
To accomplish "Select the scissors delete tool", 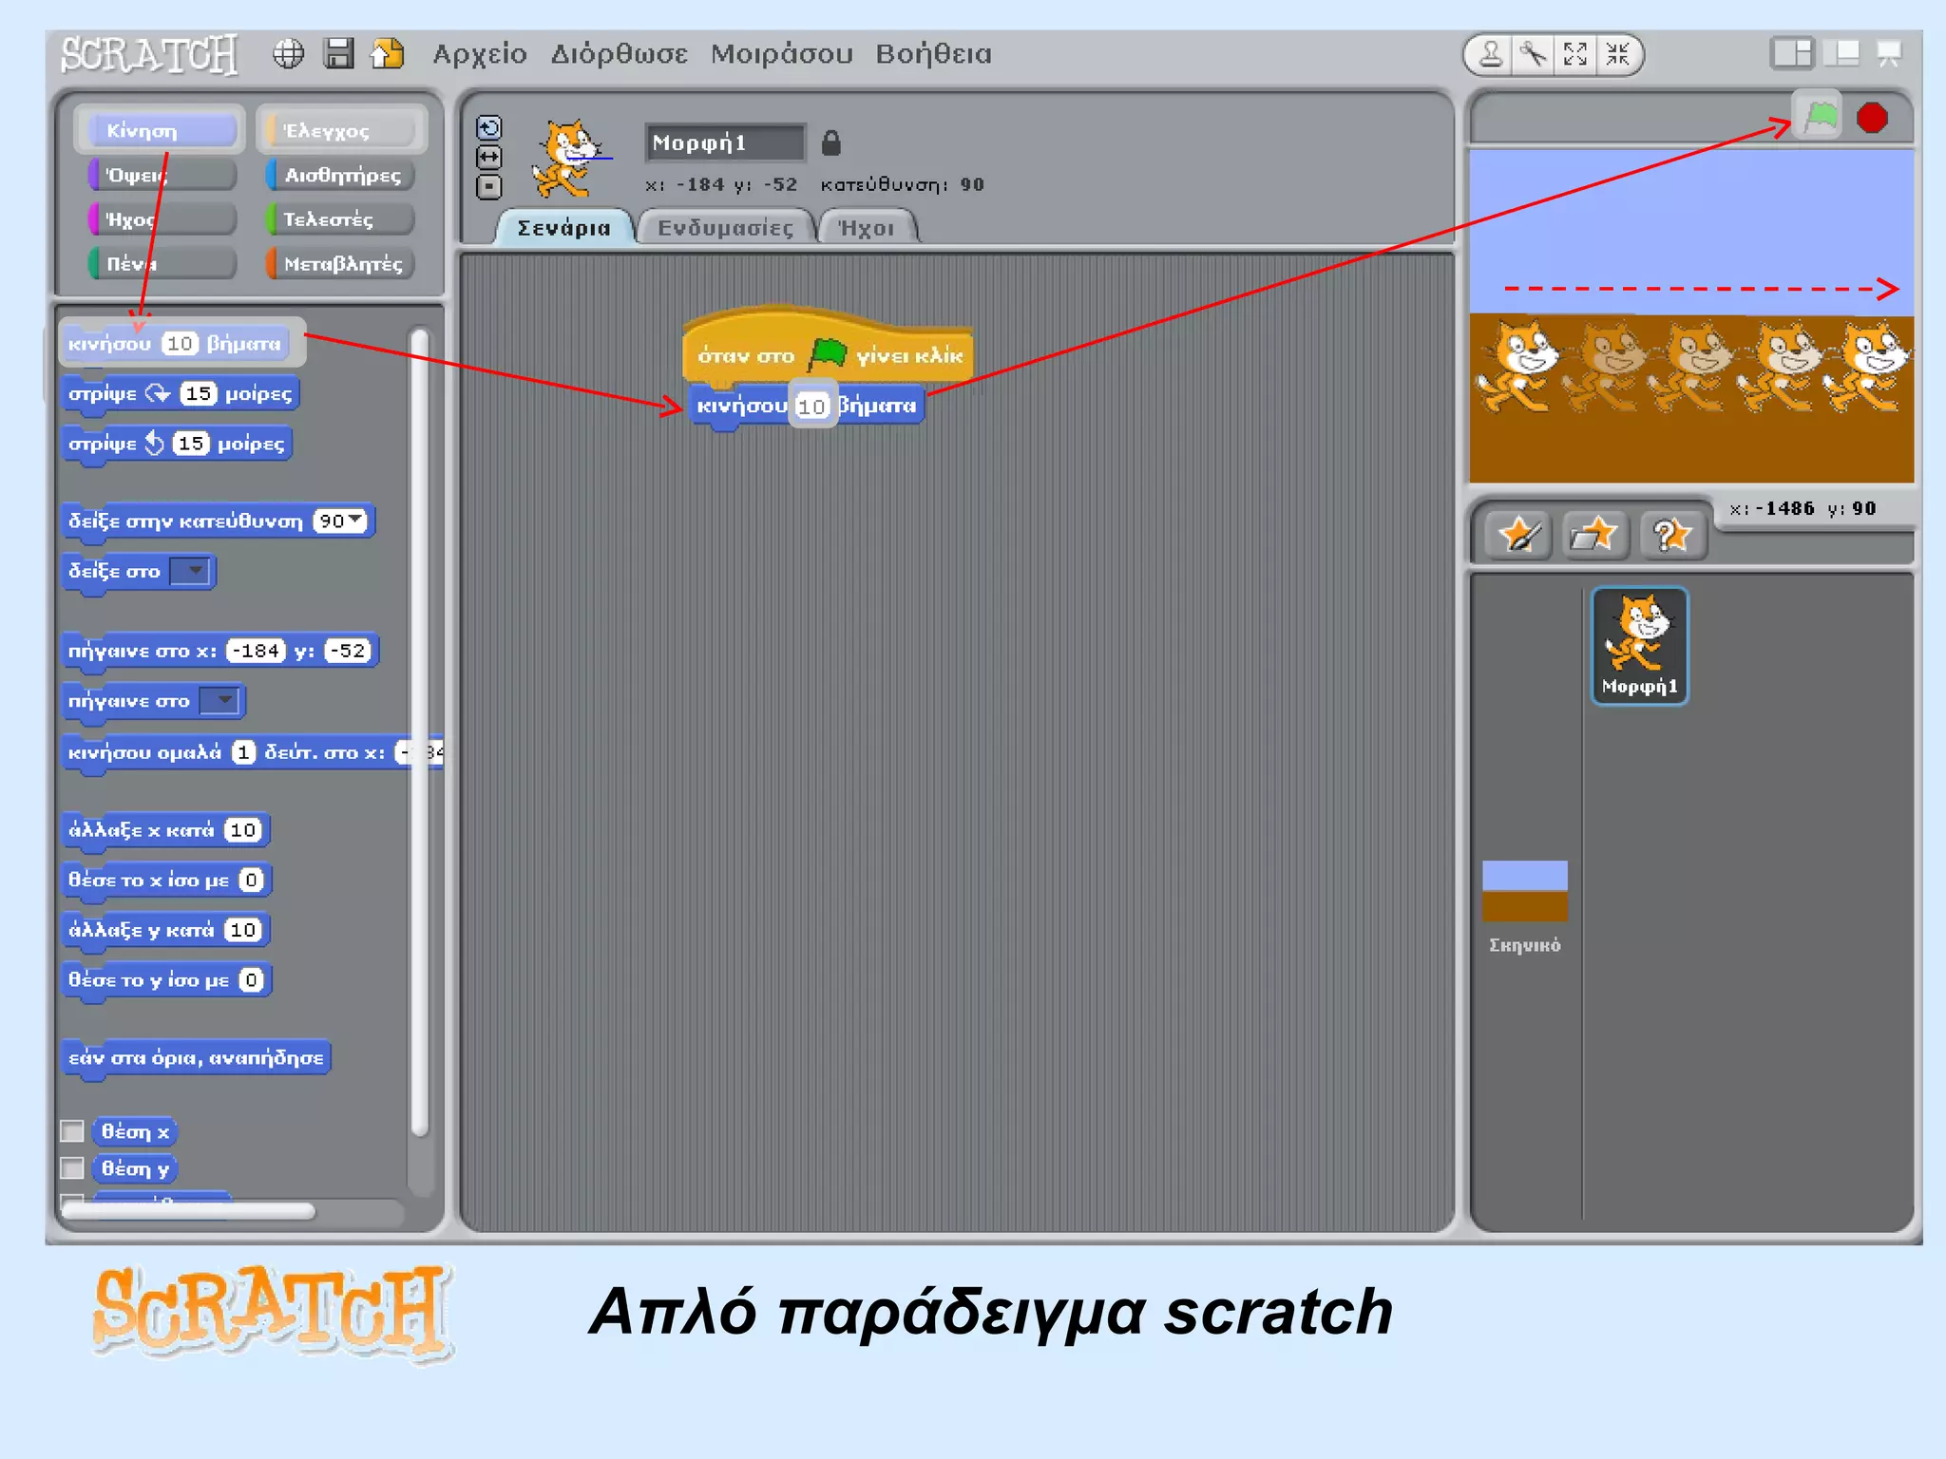I will click(x=1534, y=54).
